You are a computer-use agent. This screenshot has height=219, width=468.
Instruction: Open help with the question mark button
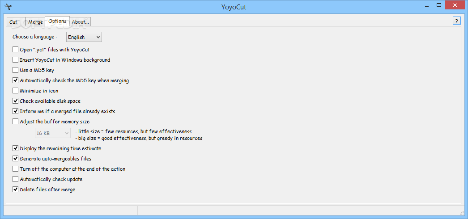click(x=457, y=21)
